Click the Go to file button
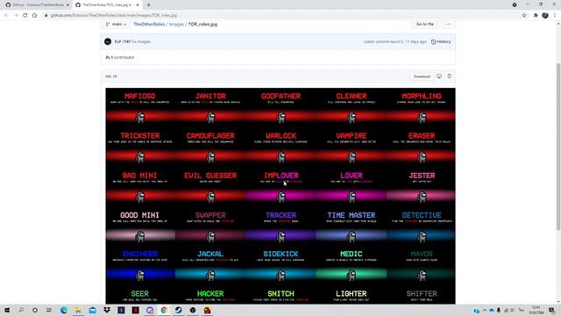Viewport: 561px width, 316px height. pos(424,24)
